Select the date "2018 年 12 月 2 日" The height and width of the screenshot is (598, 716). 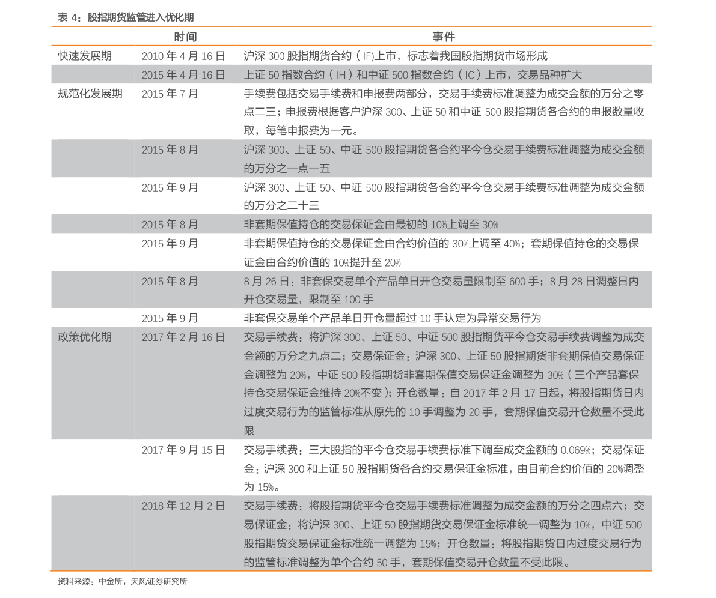click(183, 506)
